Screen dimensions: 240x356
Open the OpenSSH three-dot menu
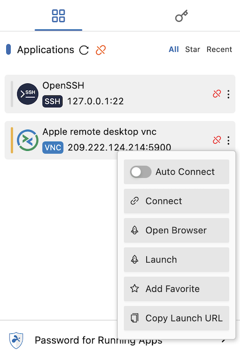228,94
